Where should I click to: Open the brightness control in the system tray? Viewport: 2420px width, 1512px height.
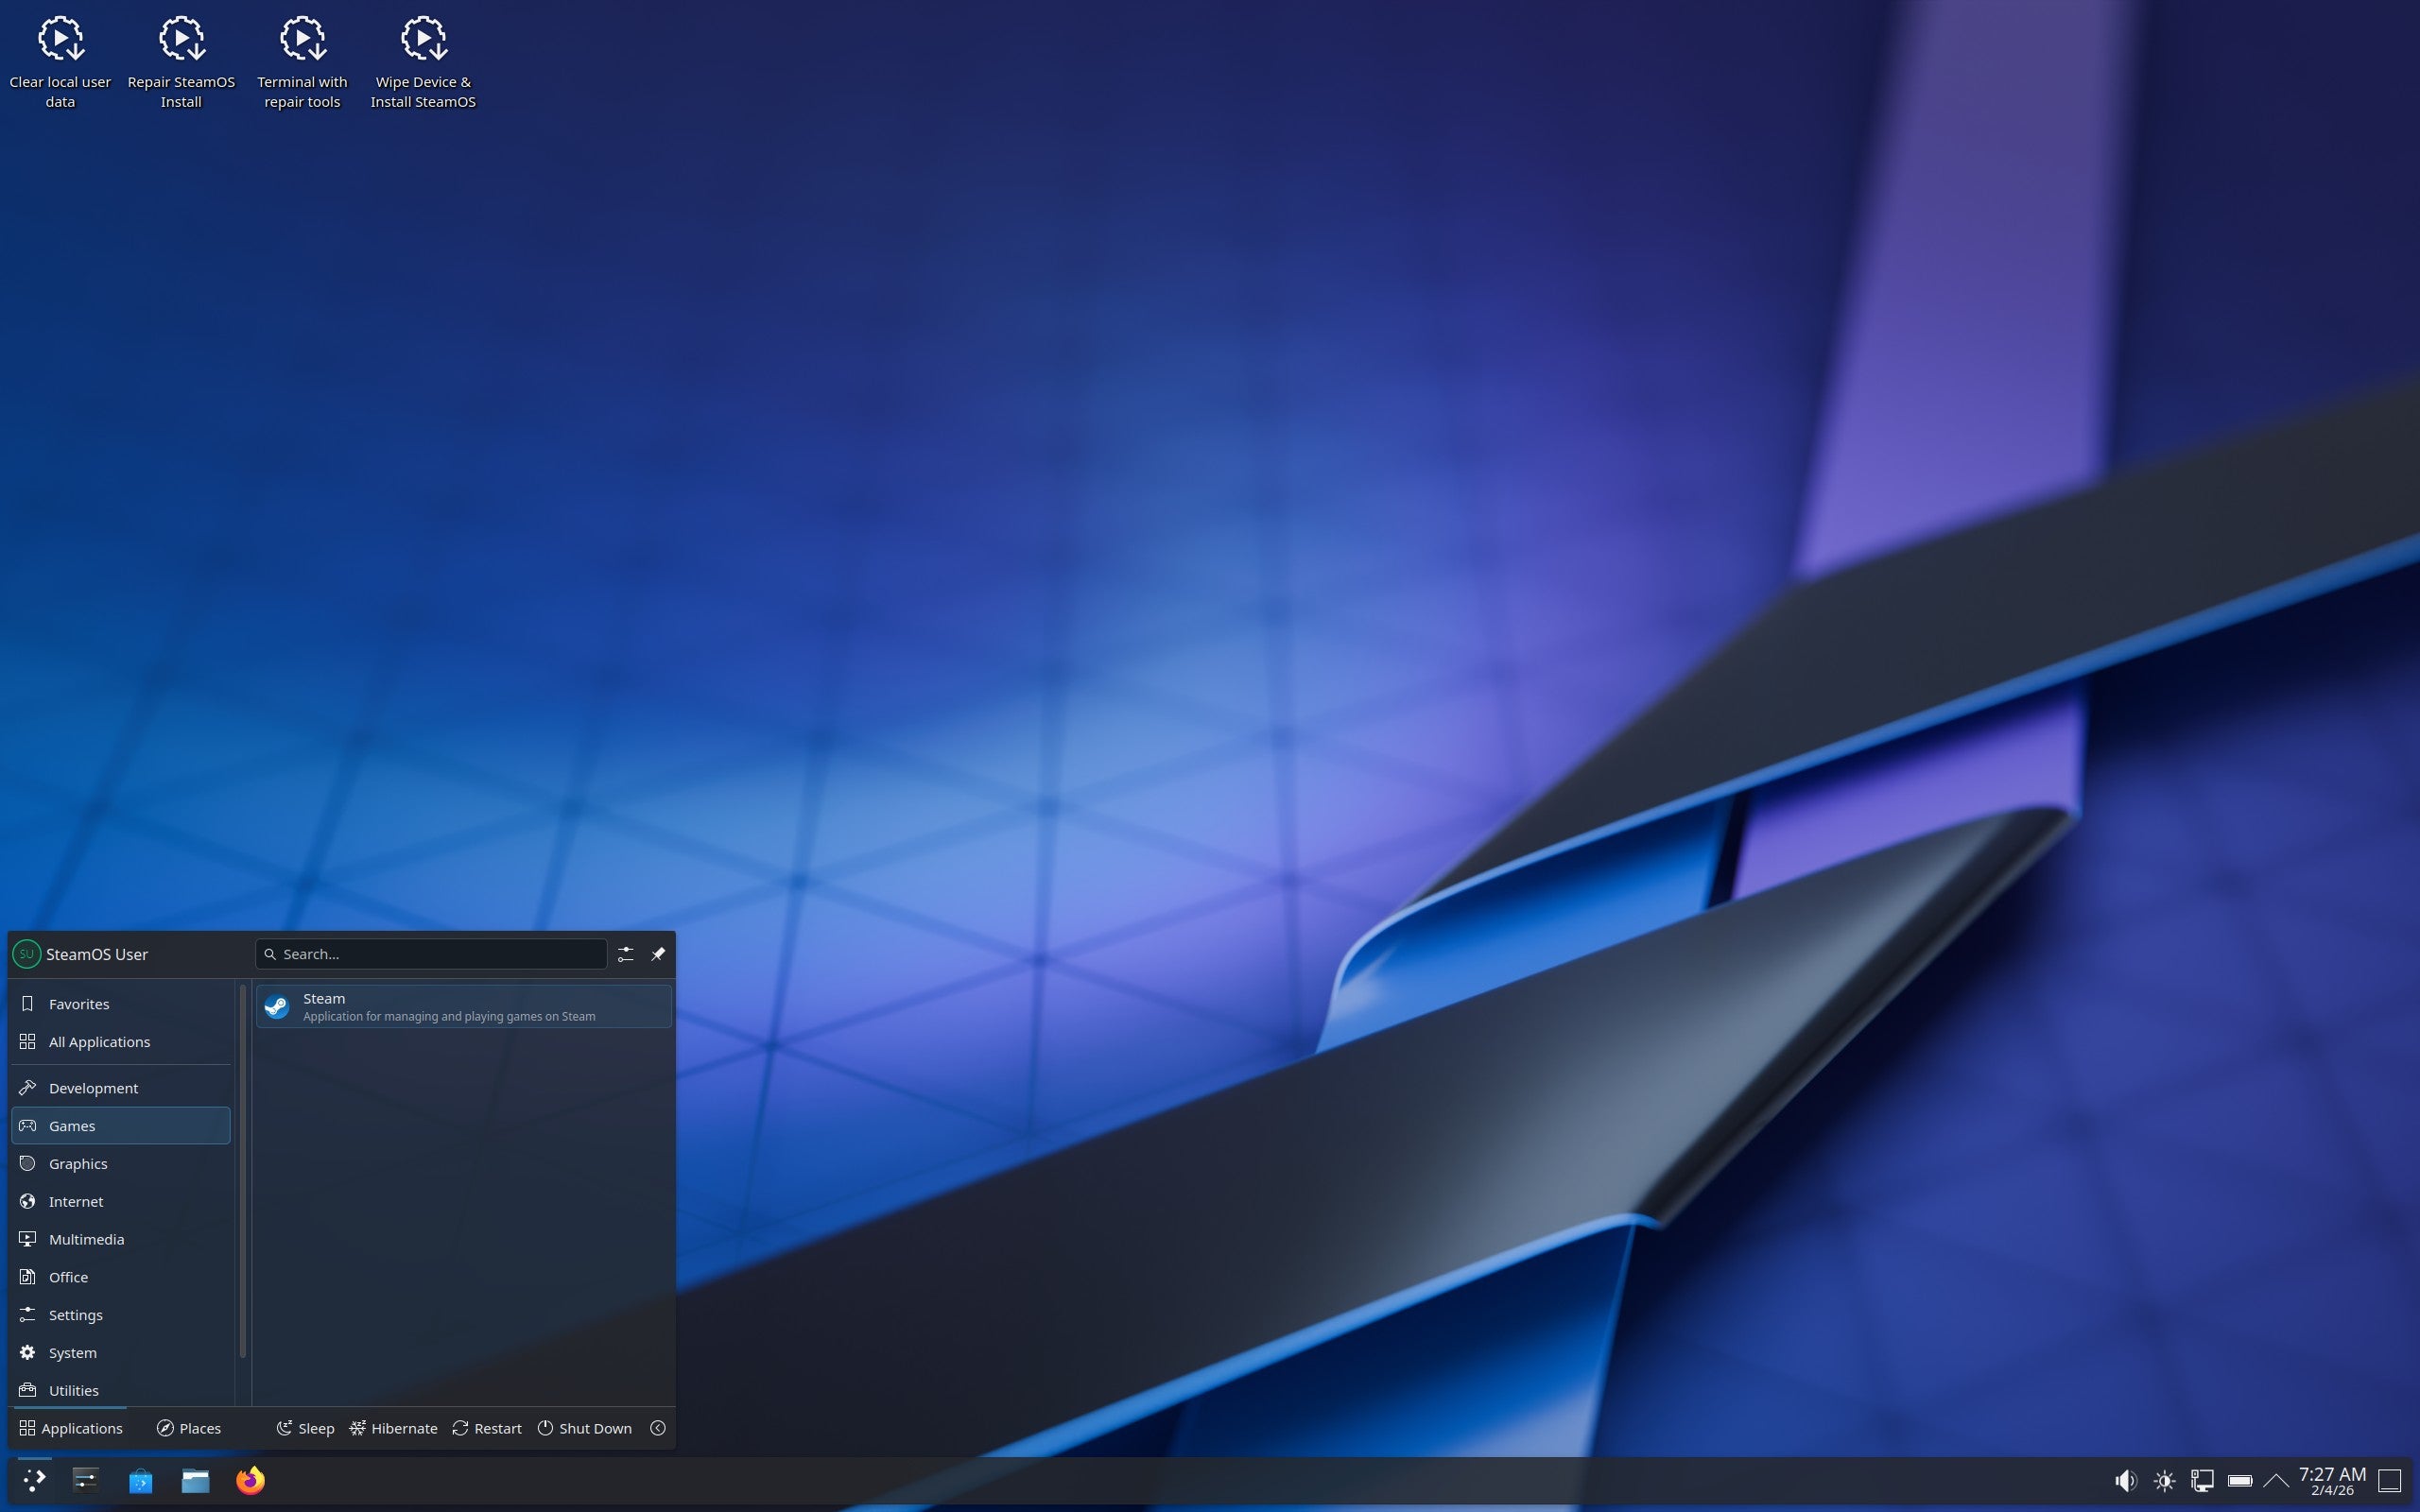[2165, 1480]
